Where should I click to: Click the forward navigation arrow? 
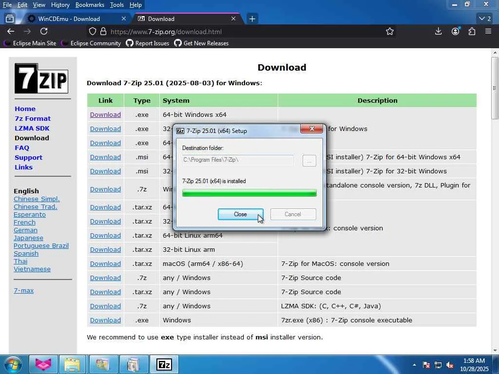(x=27, y=32)
